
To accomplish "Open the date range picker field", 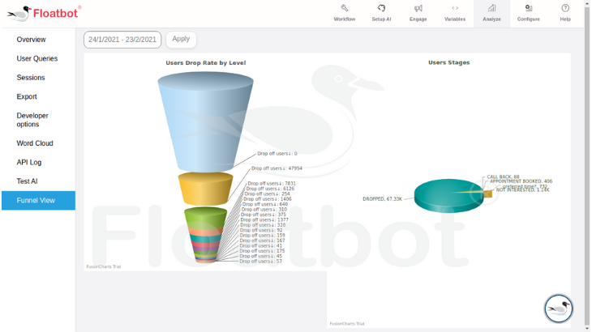I will pyautogui.click(x=122, y=39).
